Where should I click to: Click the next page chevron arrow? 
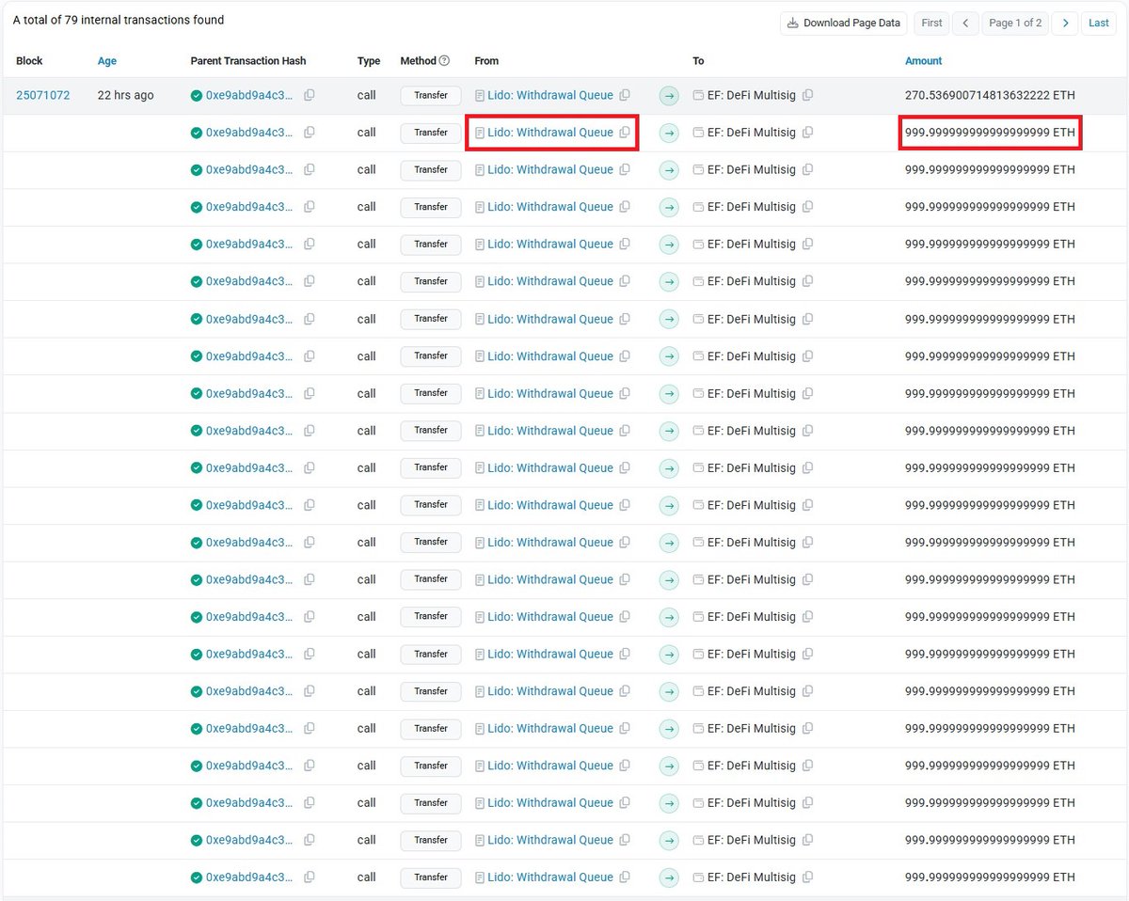pos(1064,24)
